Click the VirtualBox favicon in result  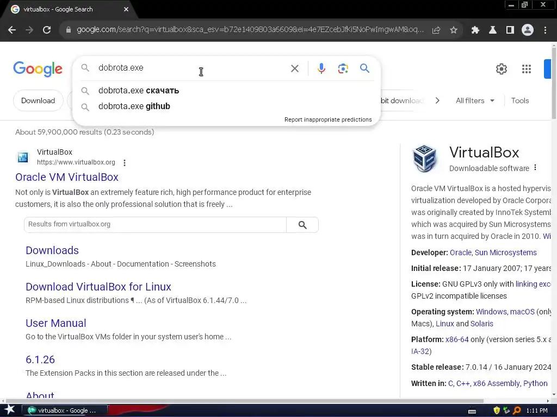[x=23, y=157]
